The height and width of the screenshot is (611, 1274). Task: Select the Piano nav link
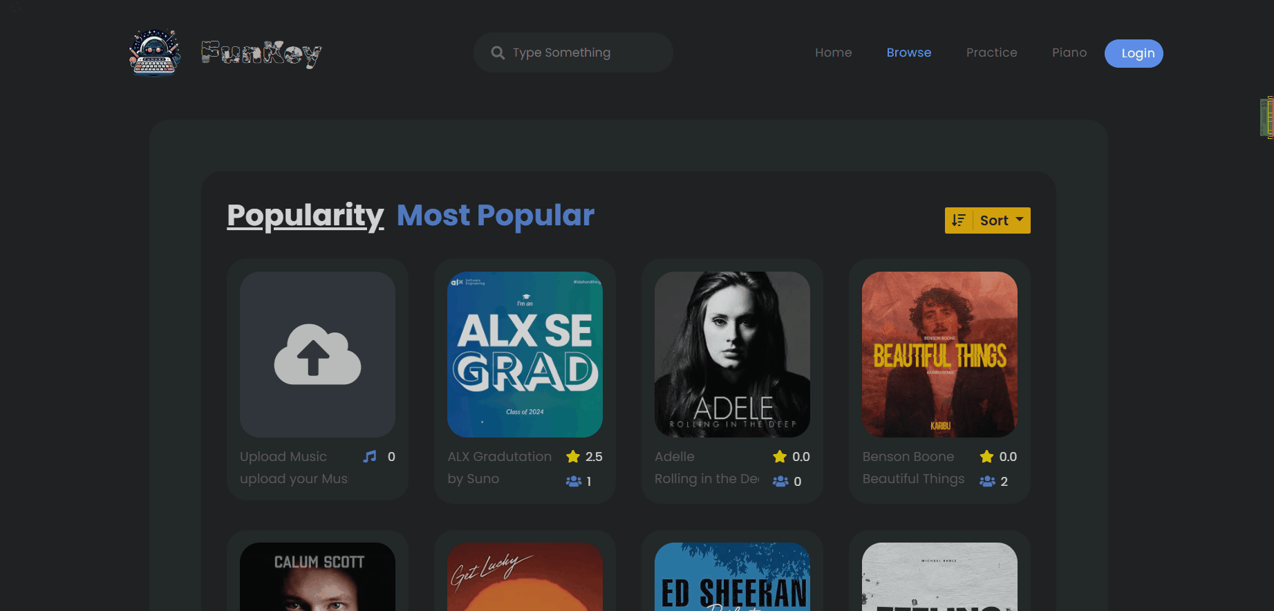[x=1069, y=53]
